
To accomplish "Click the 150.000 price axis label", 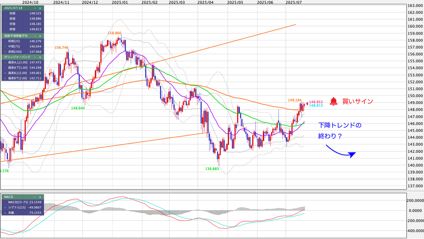I will pyautogui.click(x=415, y=95).
